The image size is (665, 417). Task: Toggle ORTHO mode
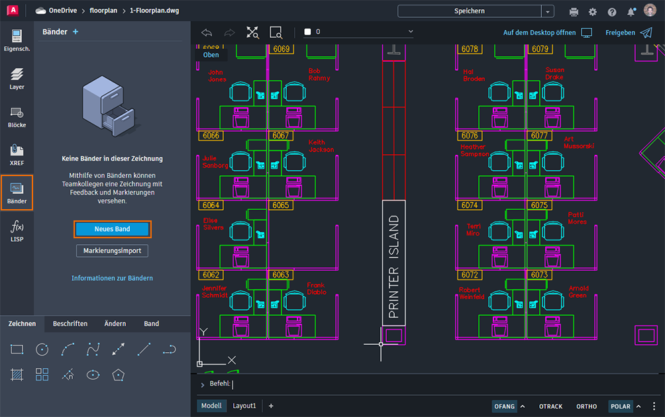587,406
